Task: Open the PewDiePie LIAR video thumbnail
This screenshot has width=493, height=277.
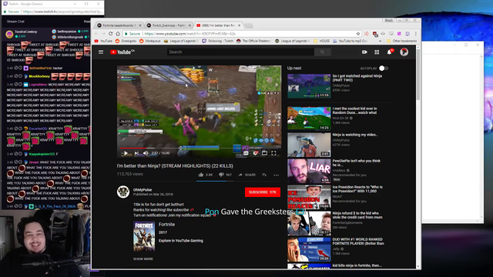Action: tap(309, 171)
